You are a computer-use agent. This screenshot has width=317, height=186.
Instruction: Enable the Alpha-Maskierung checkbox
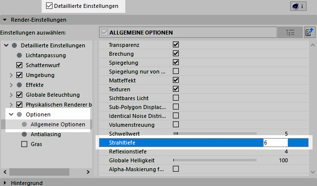click(x=176, y=169)
